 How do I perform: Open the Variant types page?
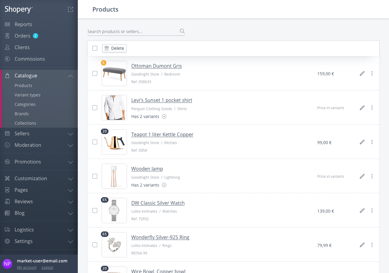click(27, 95)
